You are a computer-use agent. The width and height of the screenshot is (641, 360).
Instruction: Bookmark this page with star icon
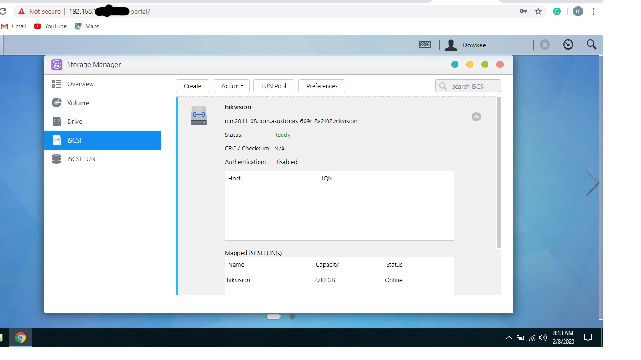(538, 11)
